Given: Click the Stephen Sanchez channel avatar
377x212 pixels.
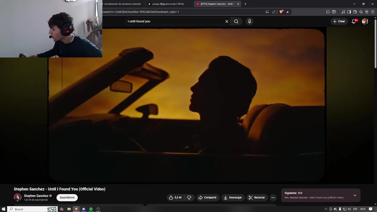Looking at the screenshot, I should point(18,198).
